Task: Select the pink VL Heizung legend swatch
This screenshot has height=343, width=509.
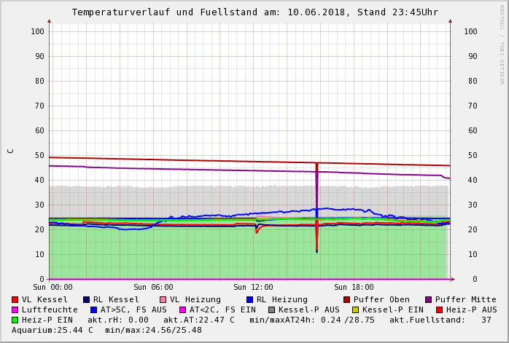Action: pos(163,300)
